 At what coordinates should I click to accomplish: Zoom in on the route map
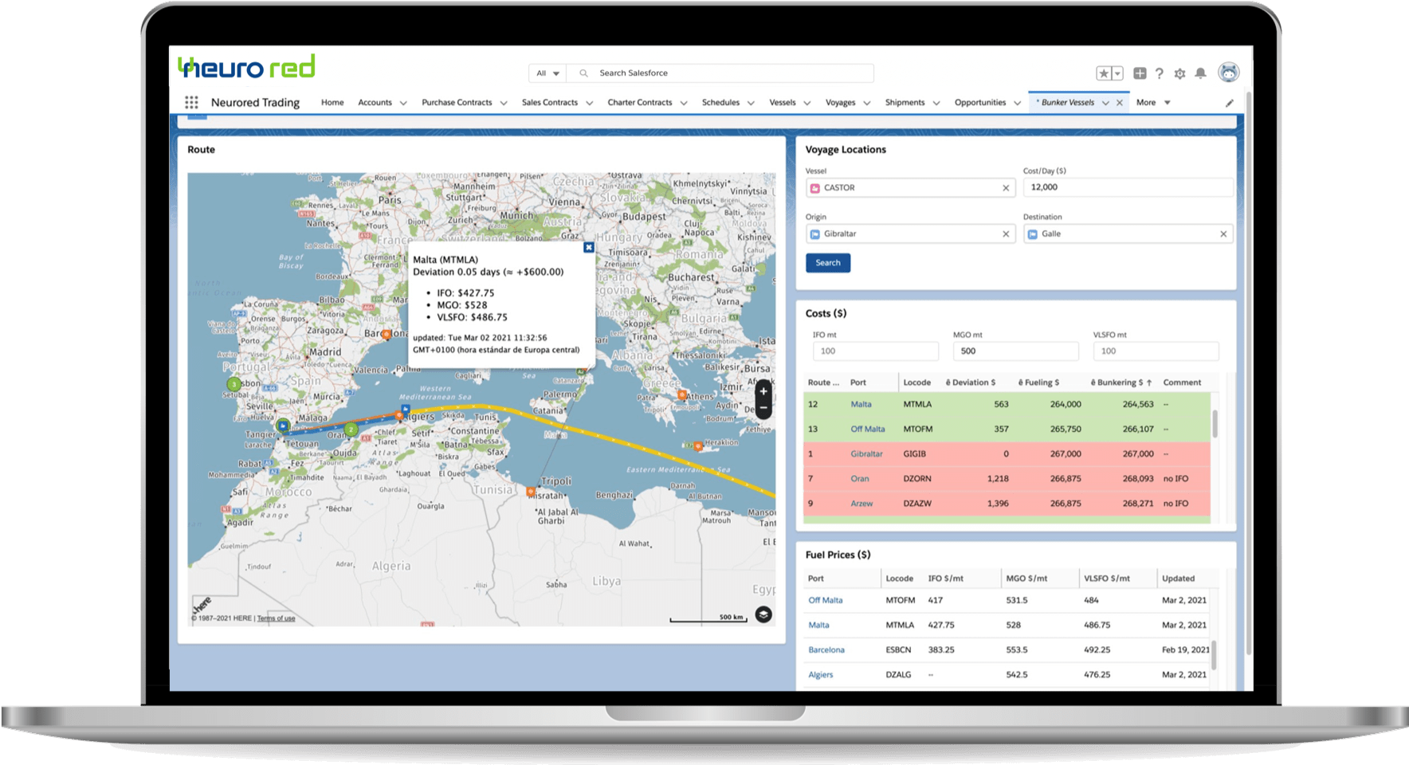pyautogui.click(x=763, y=391)
